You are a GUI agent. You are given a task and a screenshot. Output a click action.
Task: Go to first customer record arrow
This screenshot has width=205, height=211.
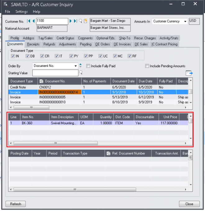click(x=29, y=21)
